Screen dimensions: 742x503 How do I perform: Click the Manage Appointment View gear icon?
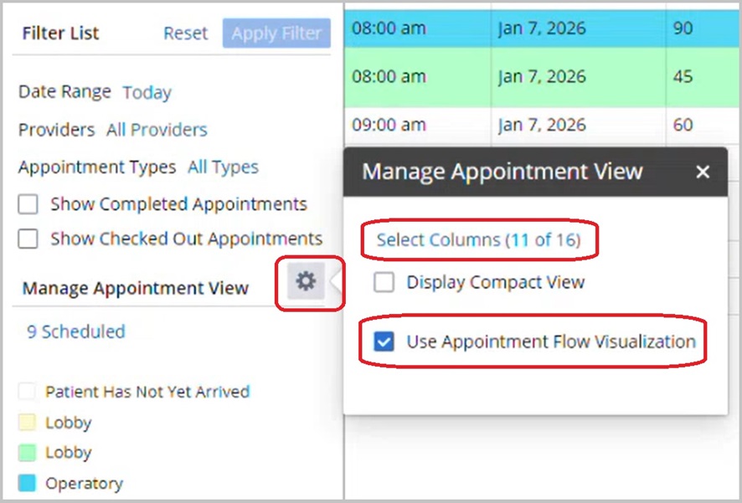click(306, 282)
